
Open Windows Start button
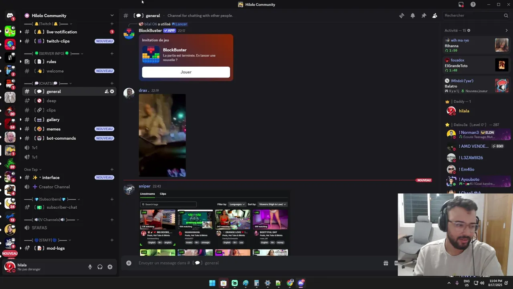click(212, 283)
